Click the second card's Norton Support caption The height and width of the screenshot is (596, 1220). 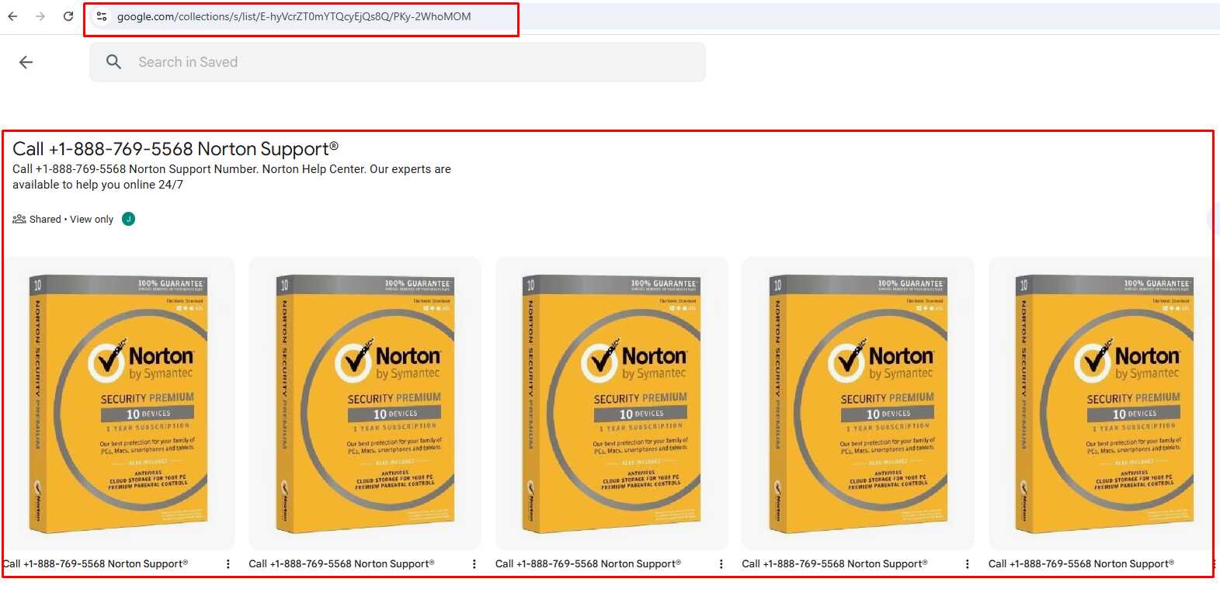tap(342, 564)
